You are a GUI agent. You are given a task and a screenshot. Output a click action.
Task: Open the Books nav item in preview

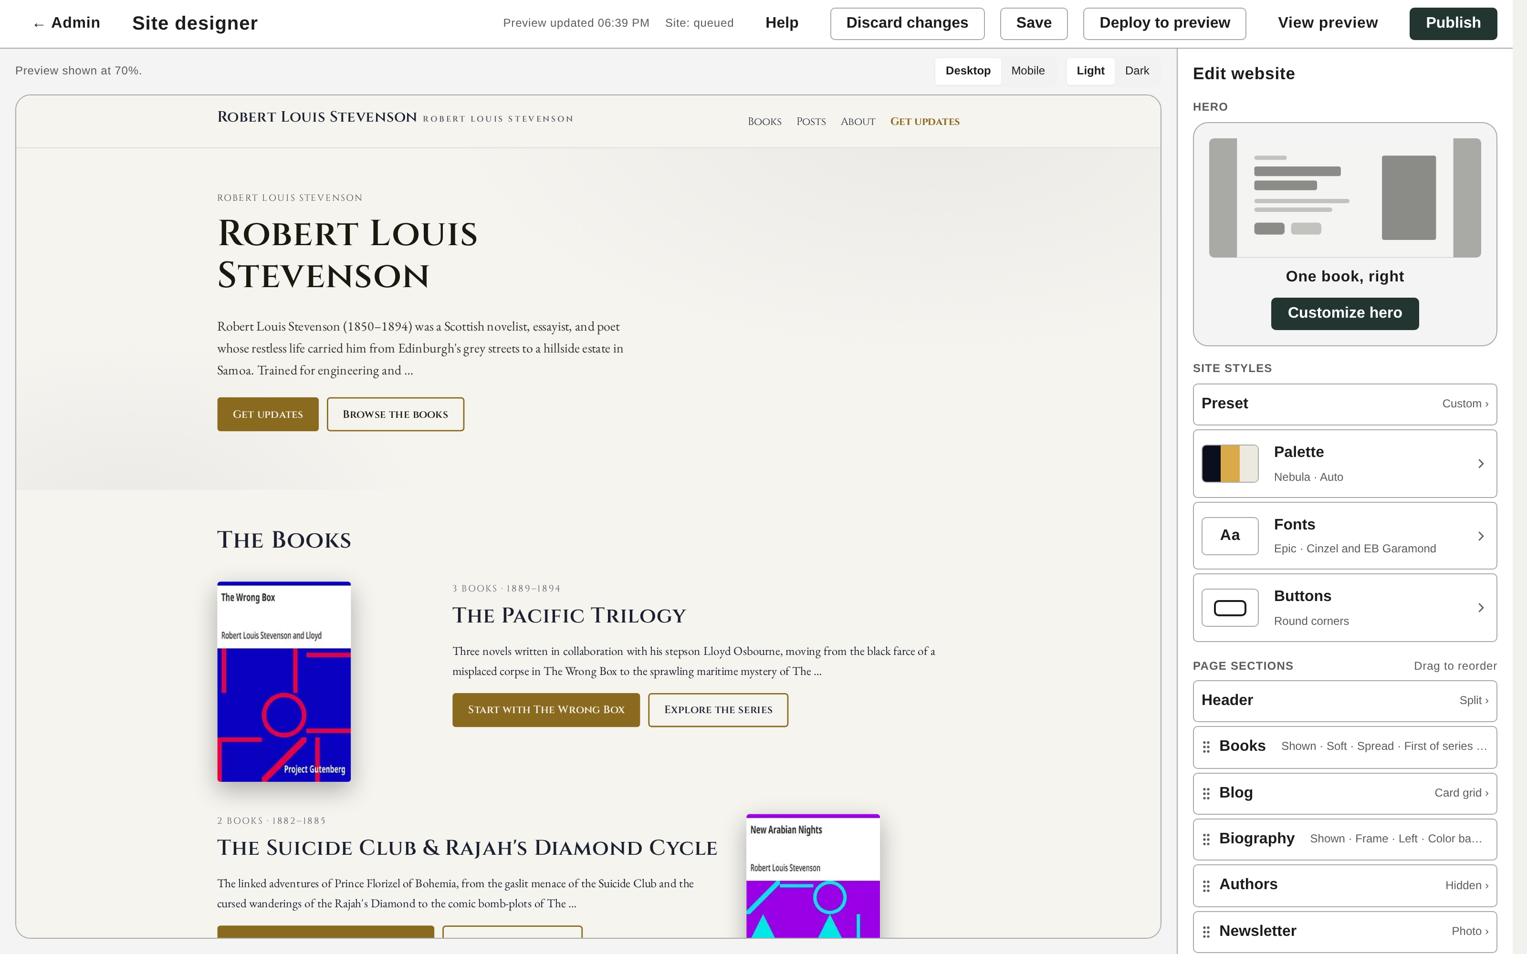(x=764, y=122)
